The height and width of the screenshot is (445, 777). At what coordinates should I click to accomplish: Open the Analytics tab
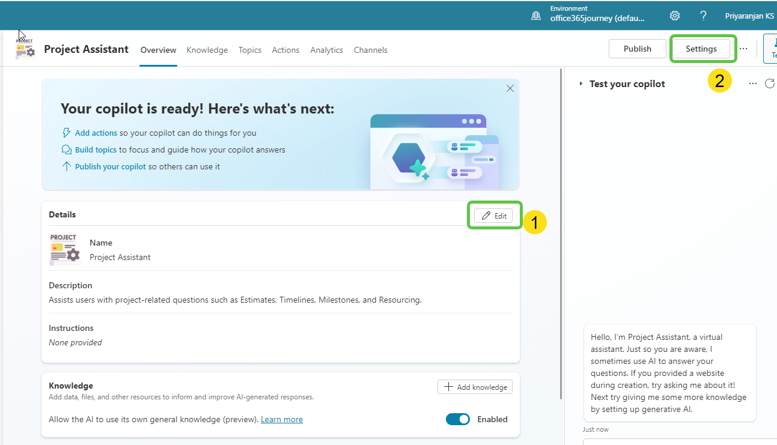coord(326,50)
